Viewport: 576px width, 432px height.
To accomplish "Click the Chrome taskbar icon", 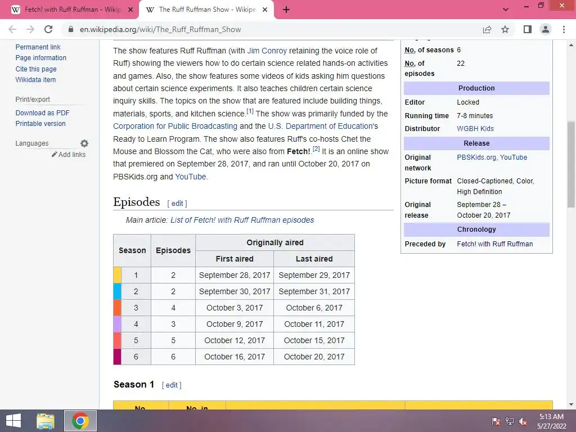I will 80,421.
